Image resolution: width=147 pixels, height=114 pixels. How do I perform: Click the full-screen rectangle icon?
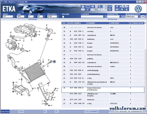coord(88,6)
